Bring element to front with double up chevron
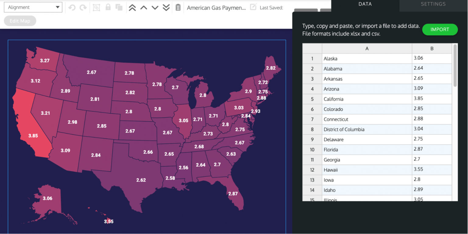Viewport: 468px width, 234px height. click(132, 7)
